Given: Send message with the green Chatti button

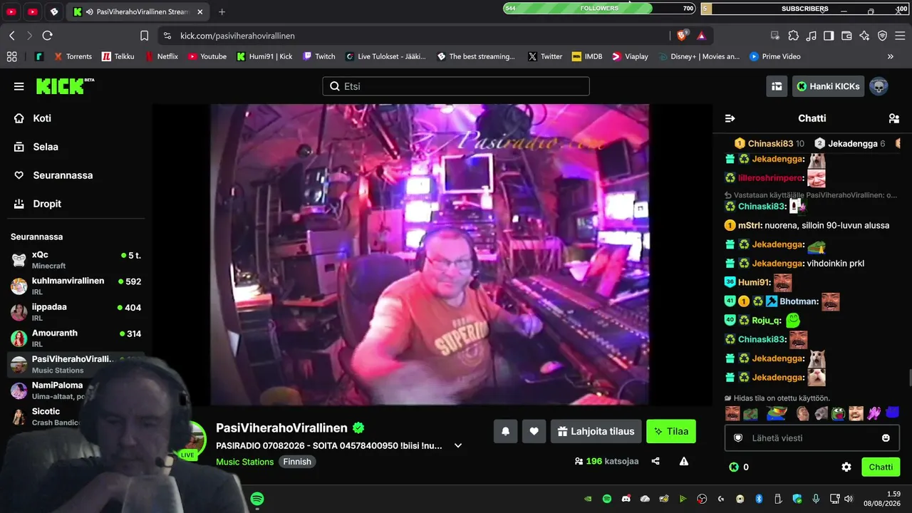Looking at the screenshot, I should (881, 467).
